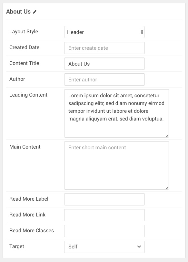Click the About Us panel heading
The image size is (188, 262).
[18, 12]
